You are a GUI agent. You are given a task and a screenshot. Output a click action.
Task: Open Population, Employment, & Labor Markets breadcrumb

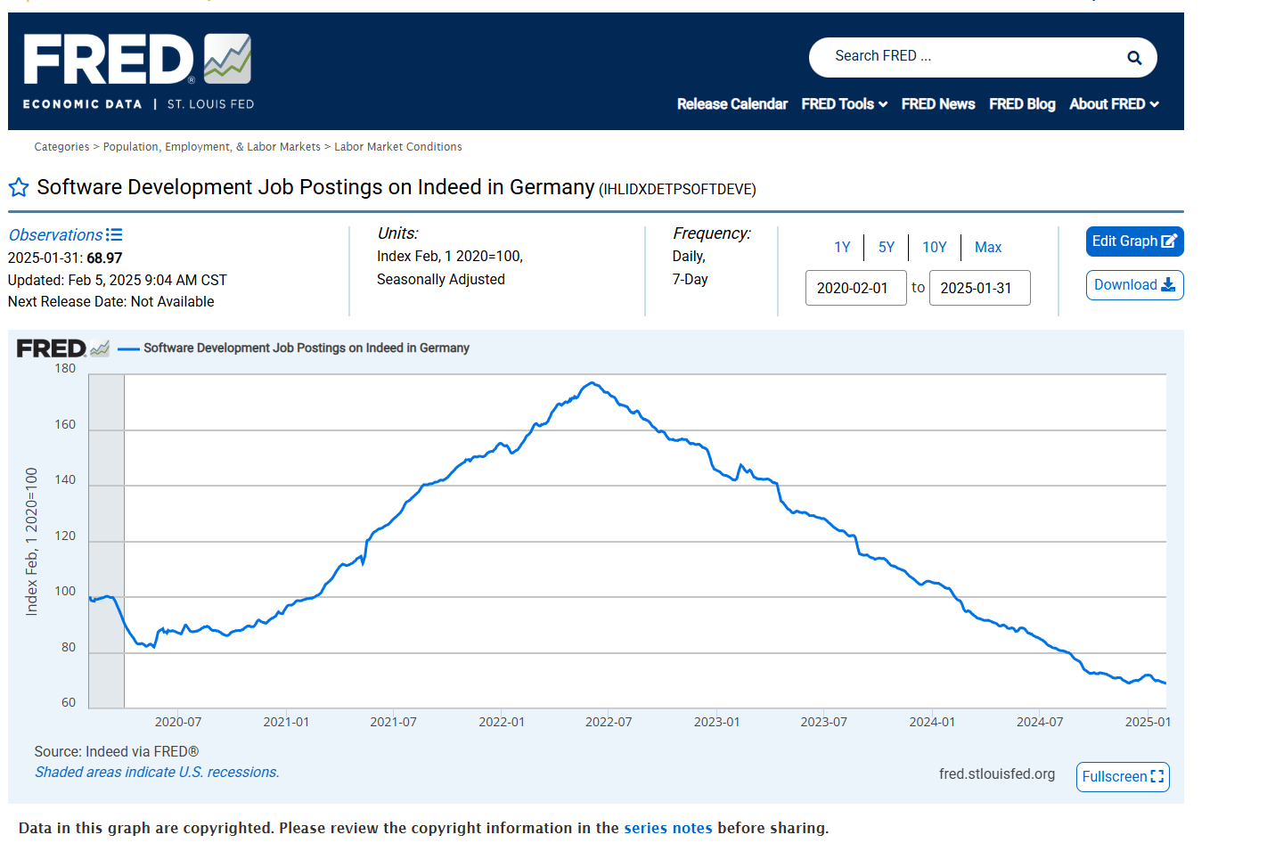pos(212,147)
